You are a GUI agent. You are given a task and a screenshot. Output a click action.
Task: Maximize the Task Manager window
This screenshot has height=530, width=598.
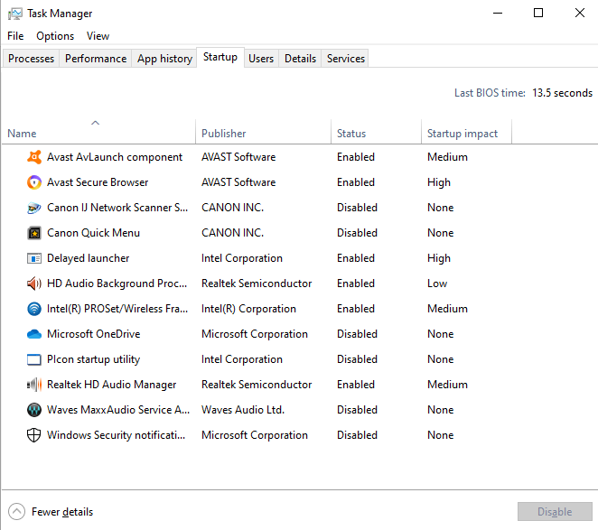pos(538,13)
